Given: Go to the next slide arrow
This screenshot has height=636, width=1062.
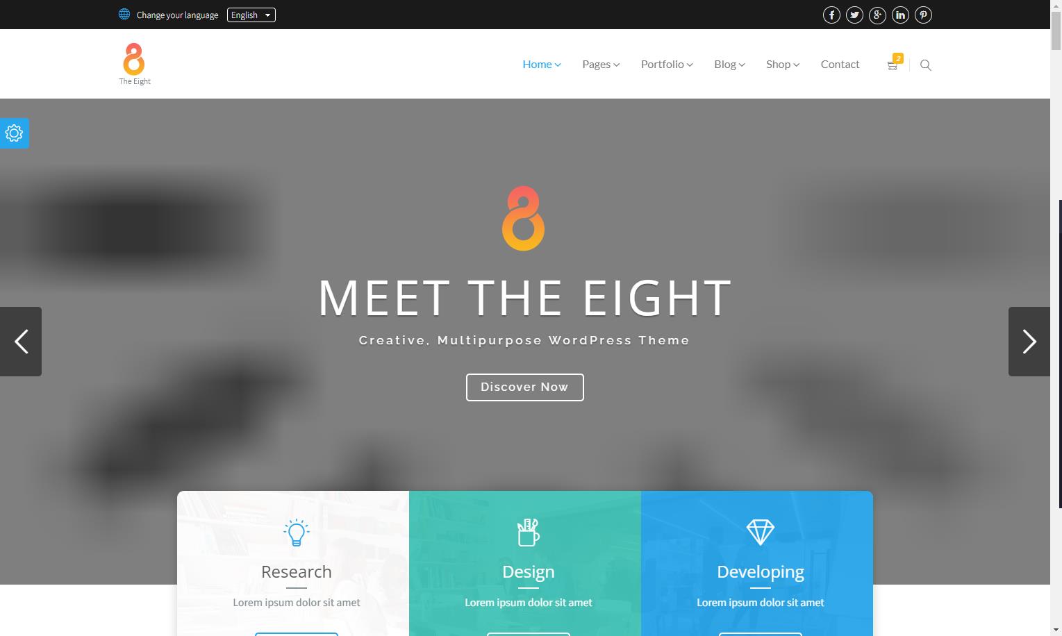Looking at the screenshot, I should coord(1029,342).
